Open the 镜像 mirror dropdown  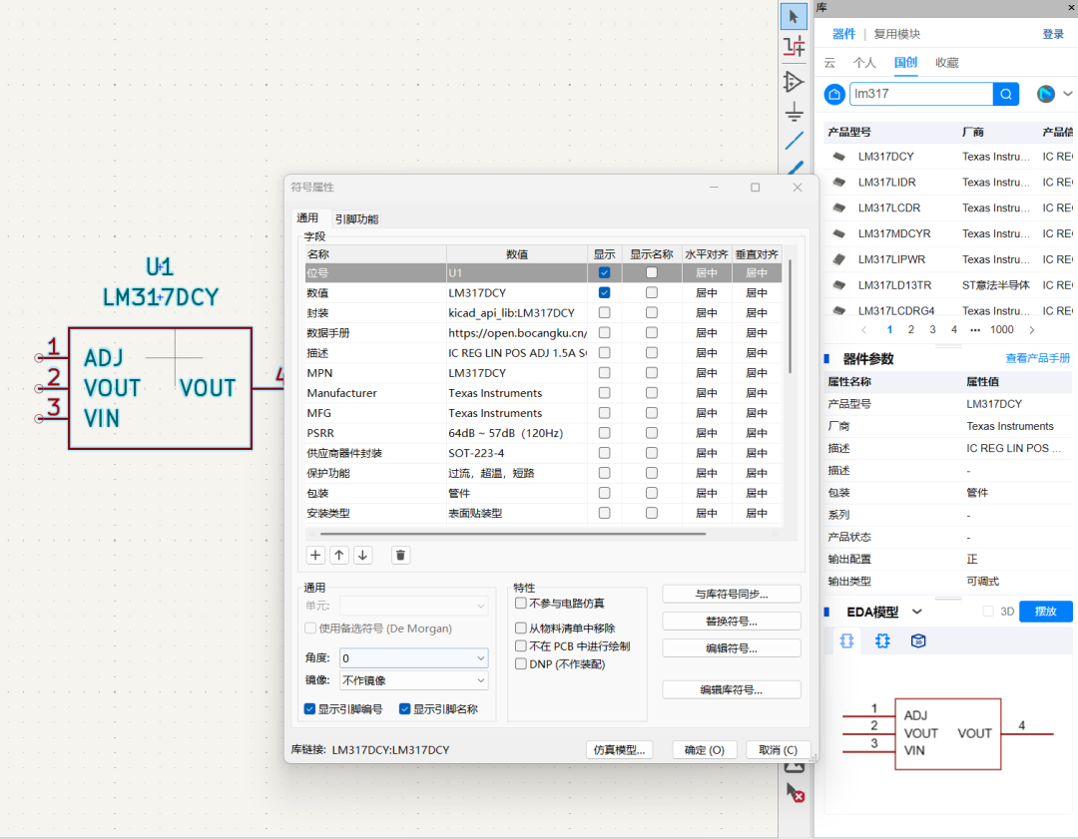412,680
